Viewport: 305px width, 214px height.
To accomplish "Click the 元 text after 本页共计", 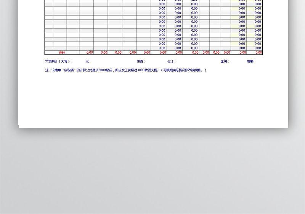I will [x=87, y=61].
